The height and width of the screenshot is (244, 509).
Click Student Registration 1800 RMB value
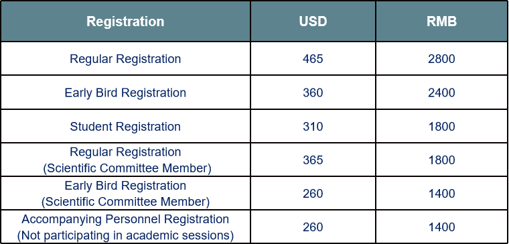pyautogui.click(x=441, y=127)
